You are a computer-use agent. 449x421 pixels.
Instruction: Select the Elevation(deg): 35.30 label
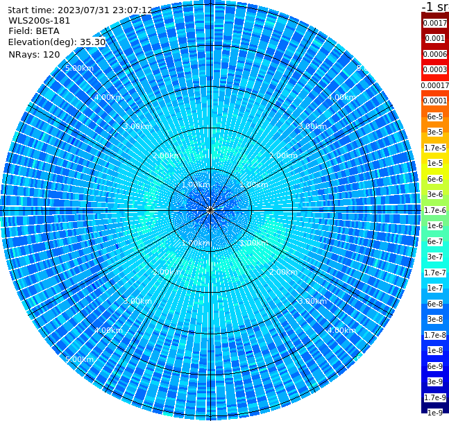(57, 42)
